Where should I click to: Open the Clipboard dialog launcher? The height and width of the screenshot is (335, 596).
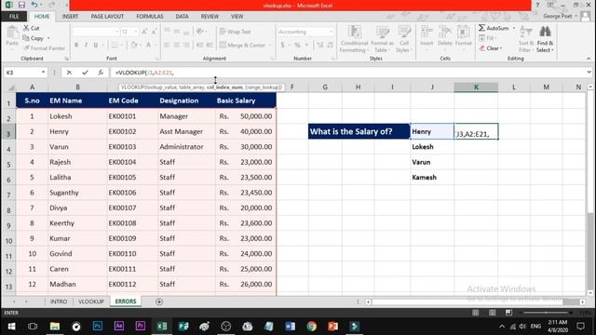pyautogui.click(x=66, y=59)
